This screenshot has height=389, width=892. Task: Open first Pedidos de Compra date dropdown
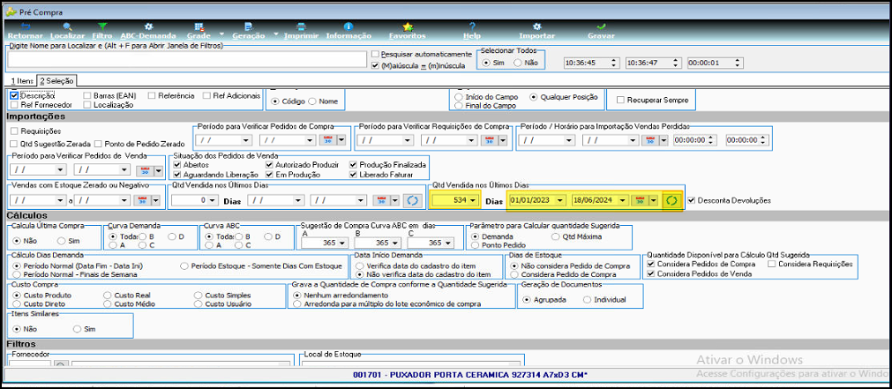click(x=245, y=140)
